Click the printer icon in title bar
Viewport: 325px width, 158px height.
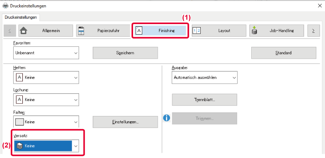pos(6,6)
